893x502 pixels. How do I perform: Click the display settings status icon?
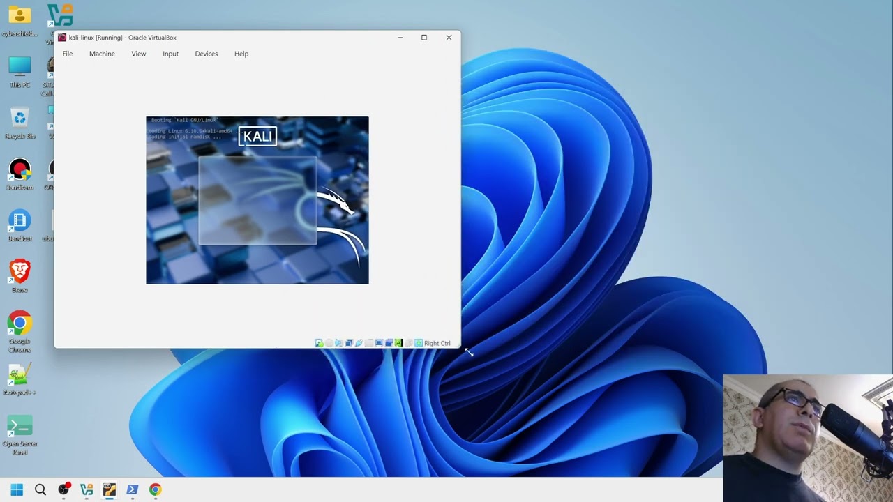[x=379, y=343]
